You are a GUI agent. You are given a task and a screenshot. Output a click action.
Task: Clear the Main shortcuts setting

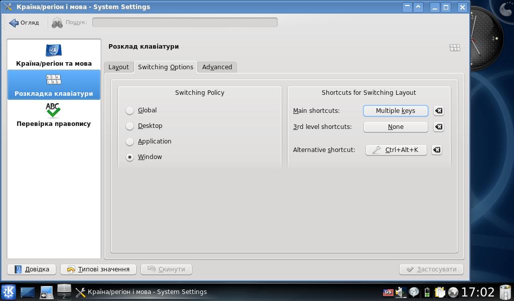point(439,111)
